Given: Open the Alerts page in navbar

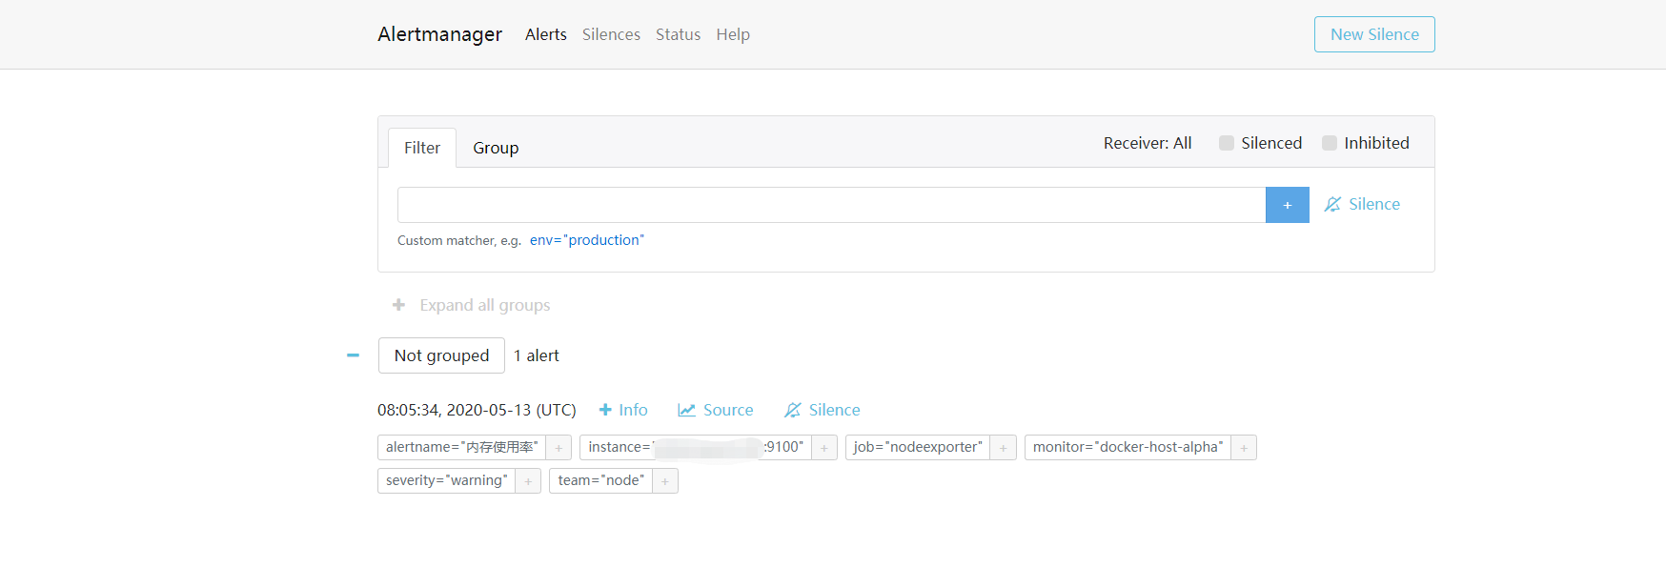Looking at the screenshot, I should click(546, 34).
